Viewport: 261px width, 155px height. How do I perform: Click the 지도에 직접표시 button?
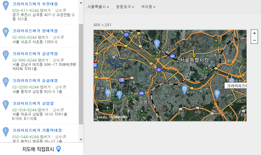click(42, 149)
